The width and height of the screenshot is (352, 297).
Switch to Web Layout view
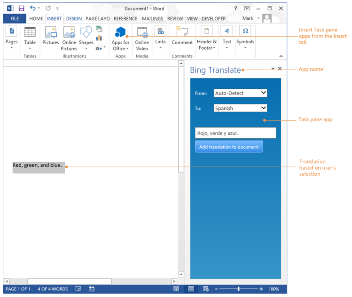(x=206, y=289)
